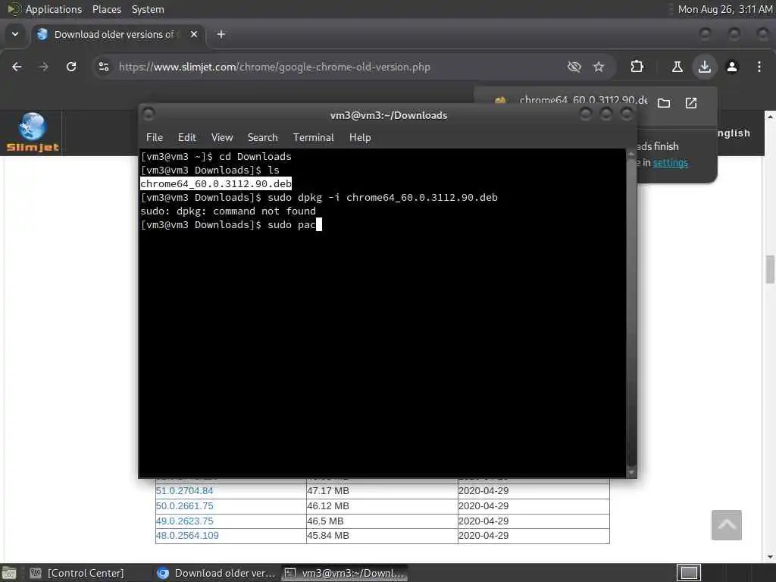776x582 pixels.
Task: Open the Applications menu
Action: click(54, 9)
